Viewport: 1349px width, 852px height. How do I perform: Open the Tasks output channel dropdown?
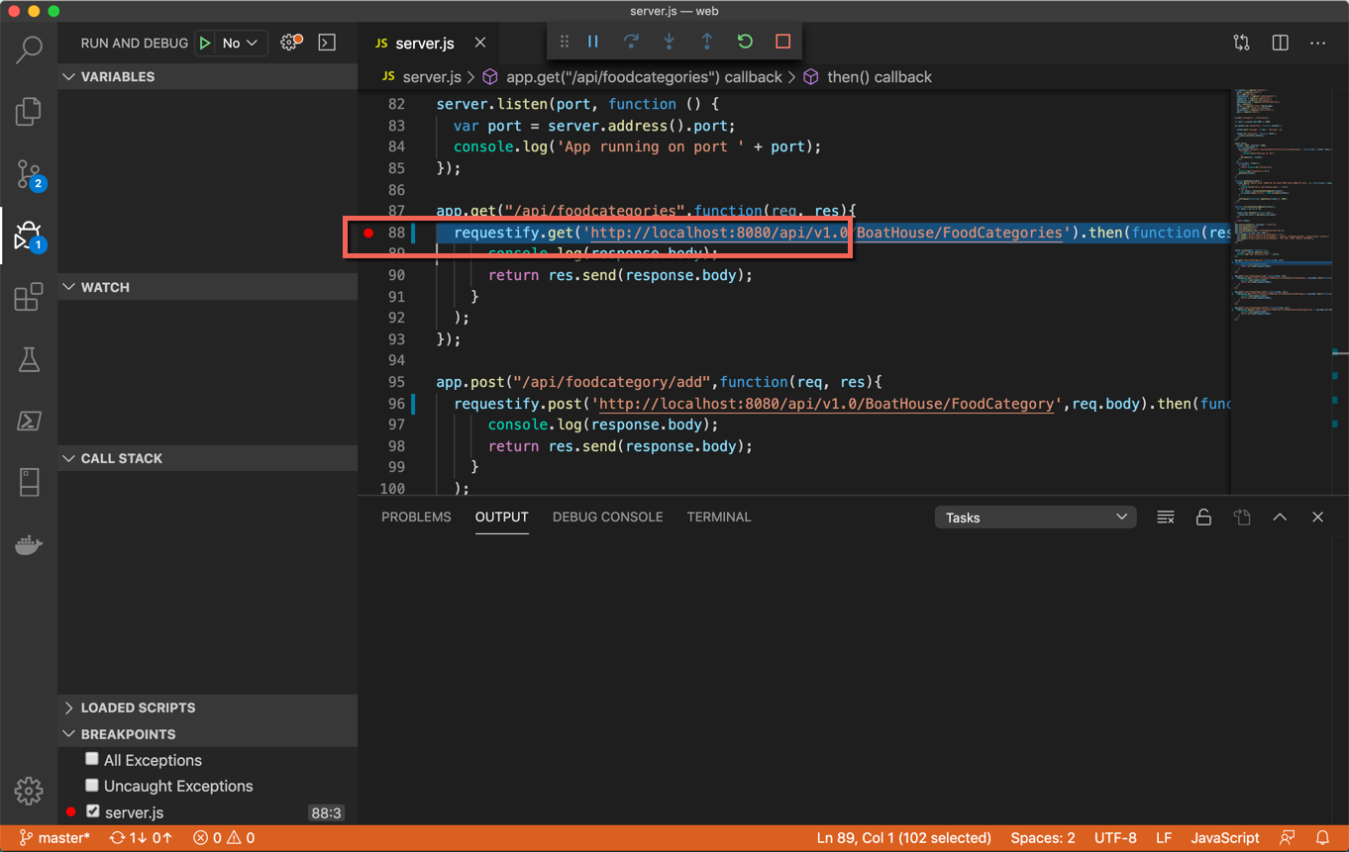click(1035, 518)
